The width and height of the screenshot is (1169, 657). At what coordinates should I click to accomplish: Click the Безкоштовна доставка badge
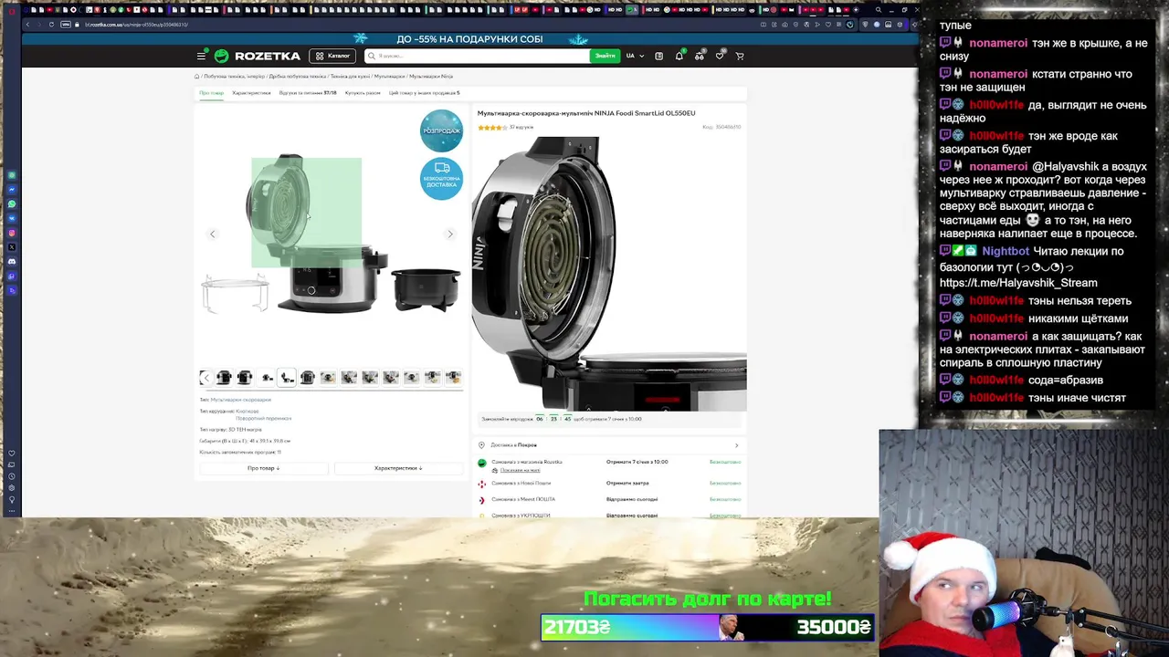441,178
